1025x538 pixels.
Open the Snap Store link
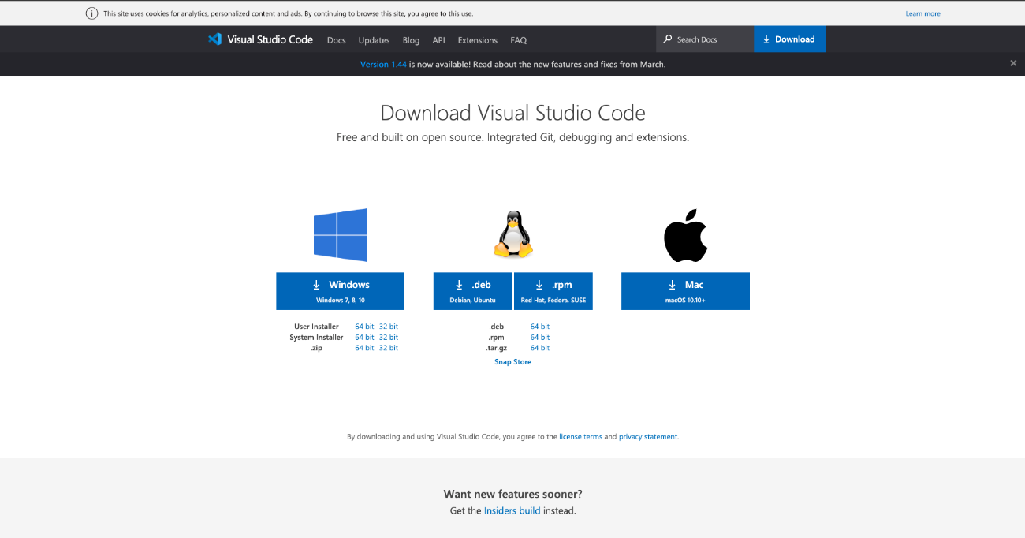tap(513, 362)
